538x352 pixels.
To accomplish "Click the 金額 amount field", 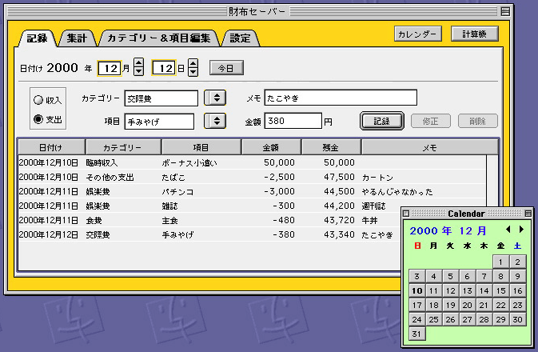I will pos(293,121).
